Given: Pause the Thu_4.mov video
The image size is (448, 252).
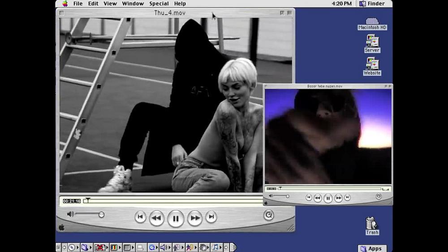Looking at the screenshot, I should (x=176, y=219).
